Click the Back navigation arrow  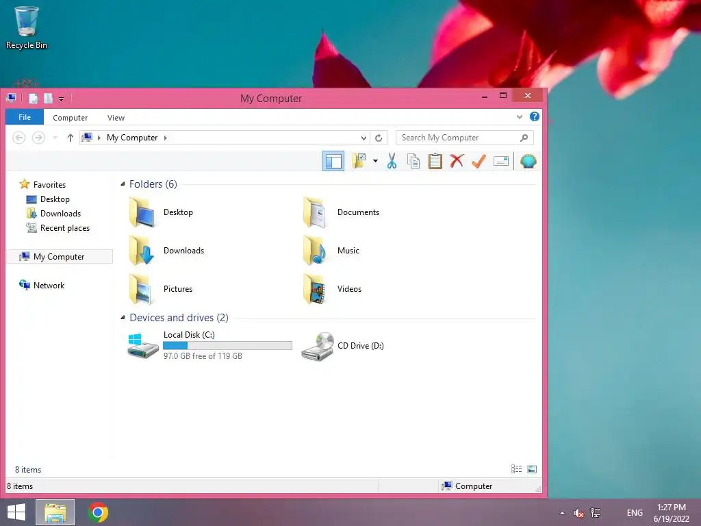(18, 138)
